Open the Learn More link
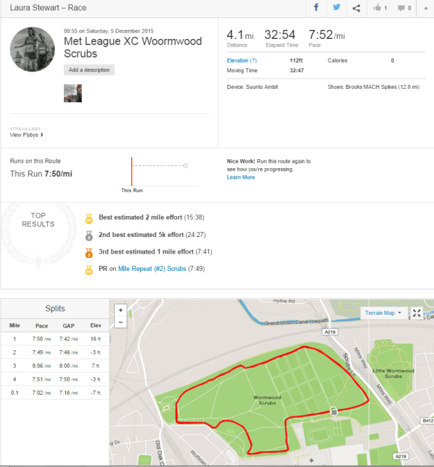The height and width of the screenshot is (467, 434). click(x=241, y=177)
